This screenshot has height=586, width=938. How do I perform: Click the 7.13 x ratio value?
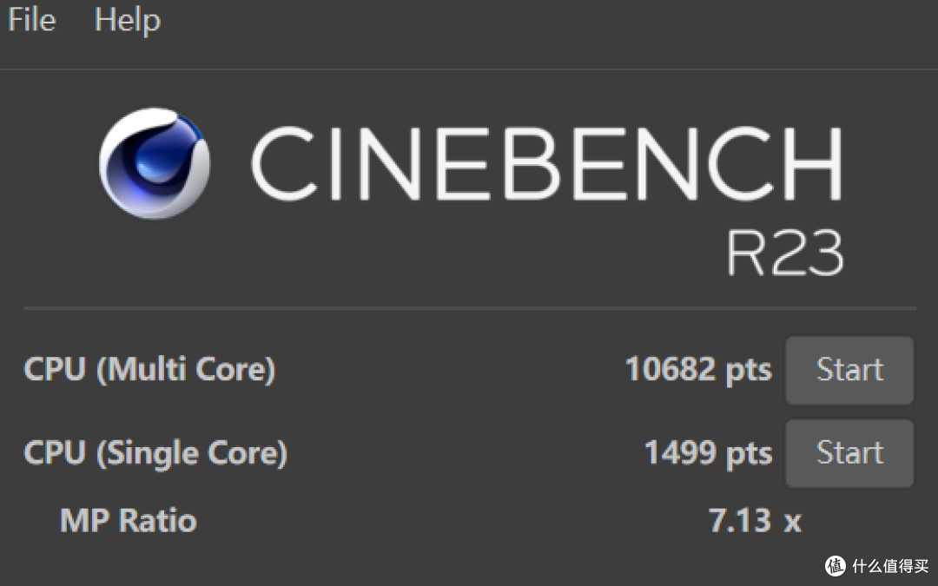(x=754, y=521)
